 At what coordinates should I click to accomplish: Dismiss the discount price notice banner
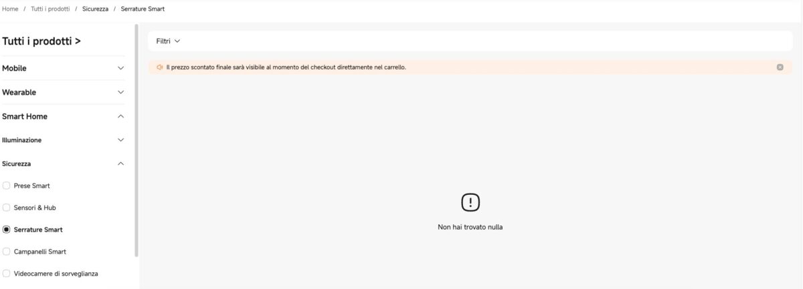pos(780,67)
